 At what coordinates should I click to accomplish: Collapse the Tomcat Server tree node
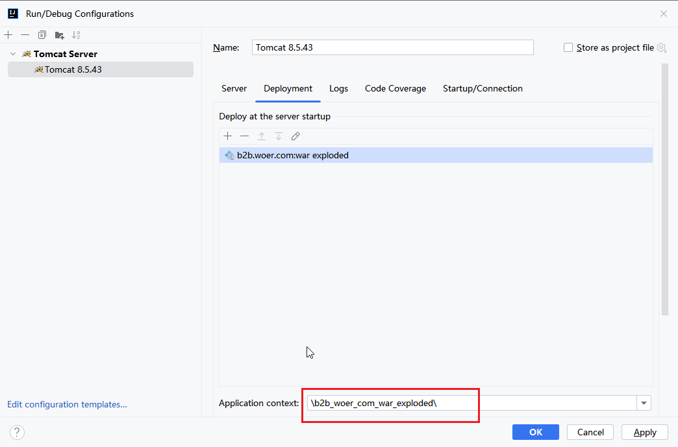pyautogui.click(x=13, y=54)
